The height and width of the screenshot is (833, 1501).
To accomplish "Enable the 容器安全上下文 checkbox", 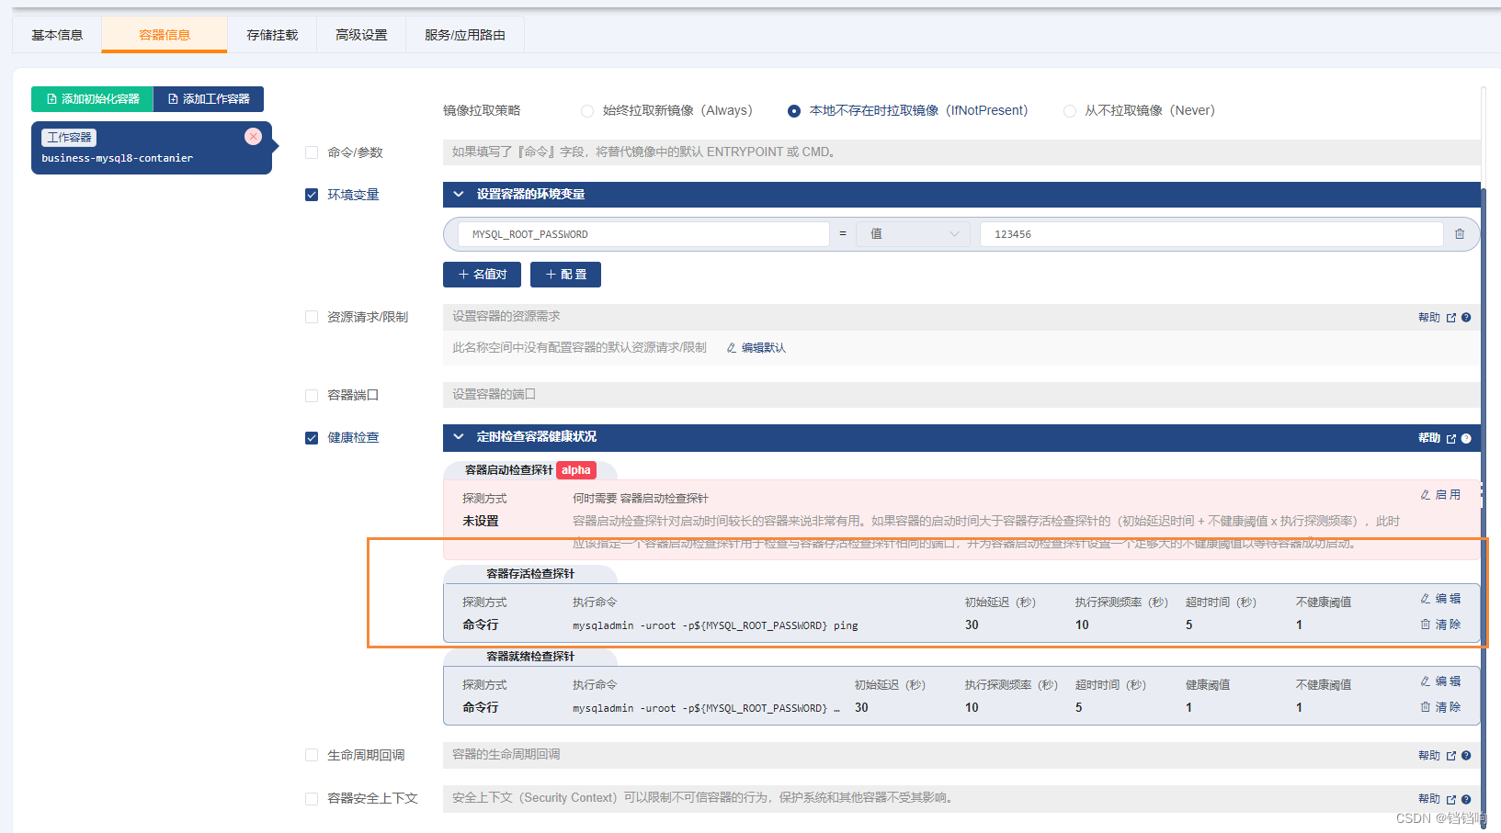I will click(x=312, y=799).
